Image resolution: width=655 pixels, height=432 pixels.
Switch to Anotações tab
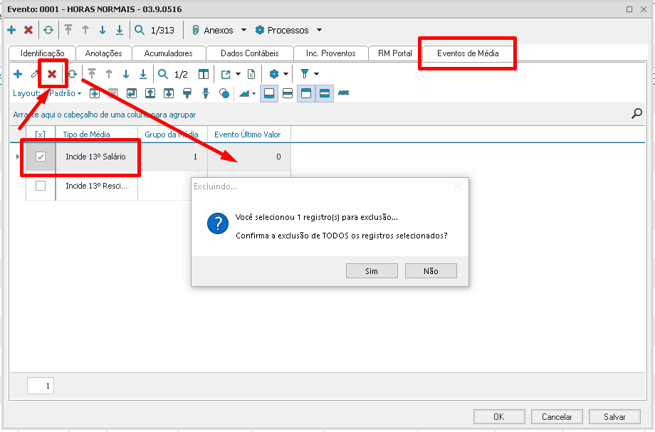point(104,53)
